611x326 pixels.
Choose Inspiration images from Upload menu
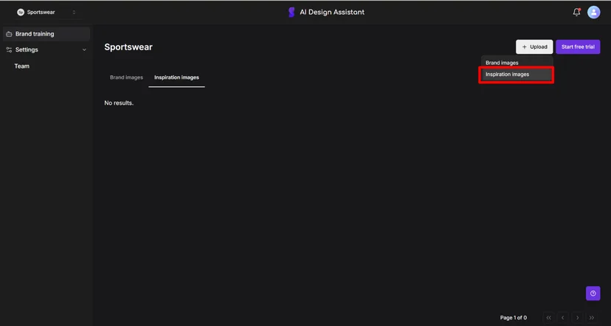pos(517,74)
